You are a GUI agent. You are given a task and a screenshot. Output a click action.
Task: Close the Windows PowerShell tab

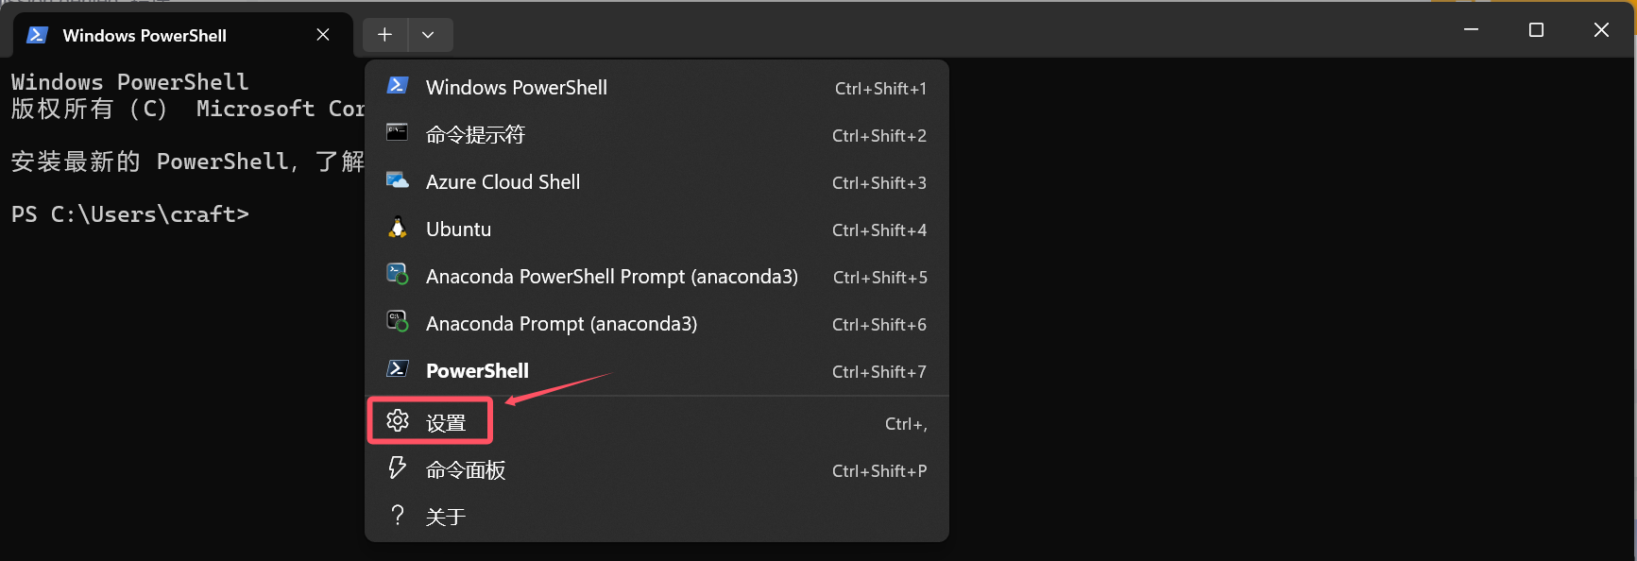pyautogui.click(x=323, y=35)
